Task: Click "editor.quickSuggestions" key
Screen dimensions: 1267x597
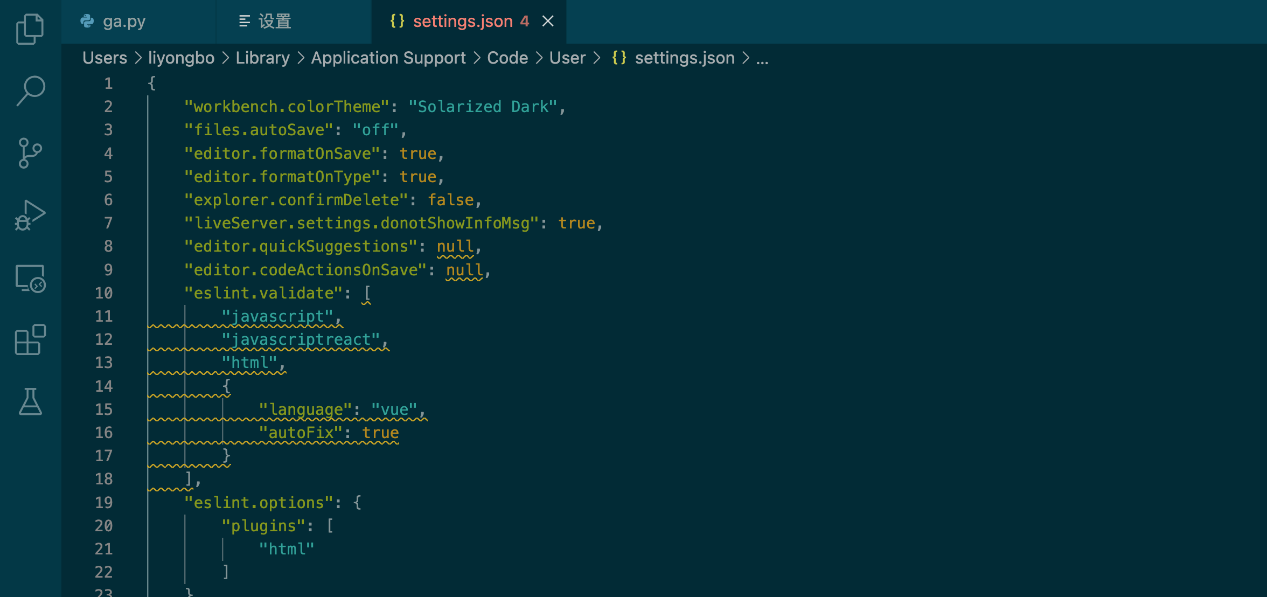Action: click(301, 246)
